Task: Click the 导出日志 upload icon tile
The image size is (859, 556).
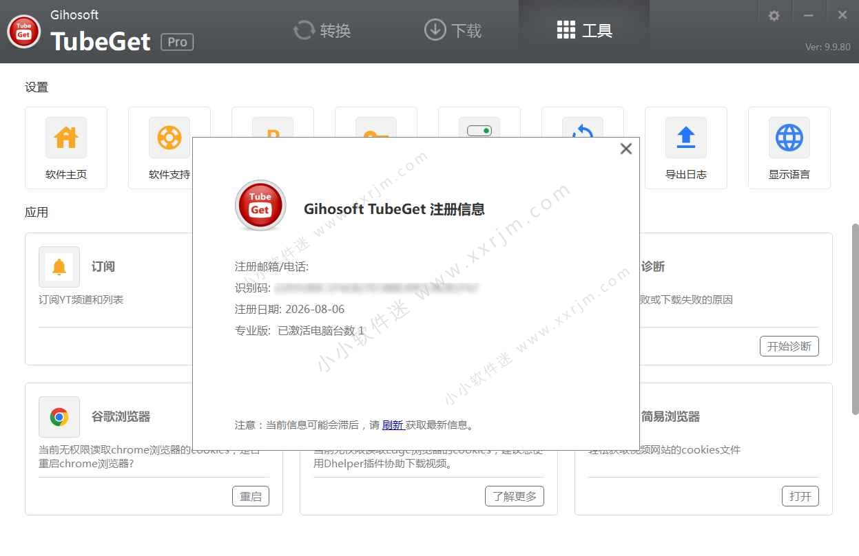Action: click(686, 147)
